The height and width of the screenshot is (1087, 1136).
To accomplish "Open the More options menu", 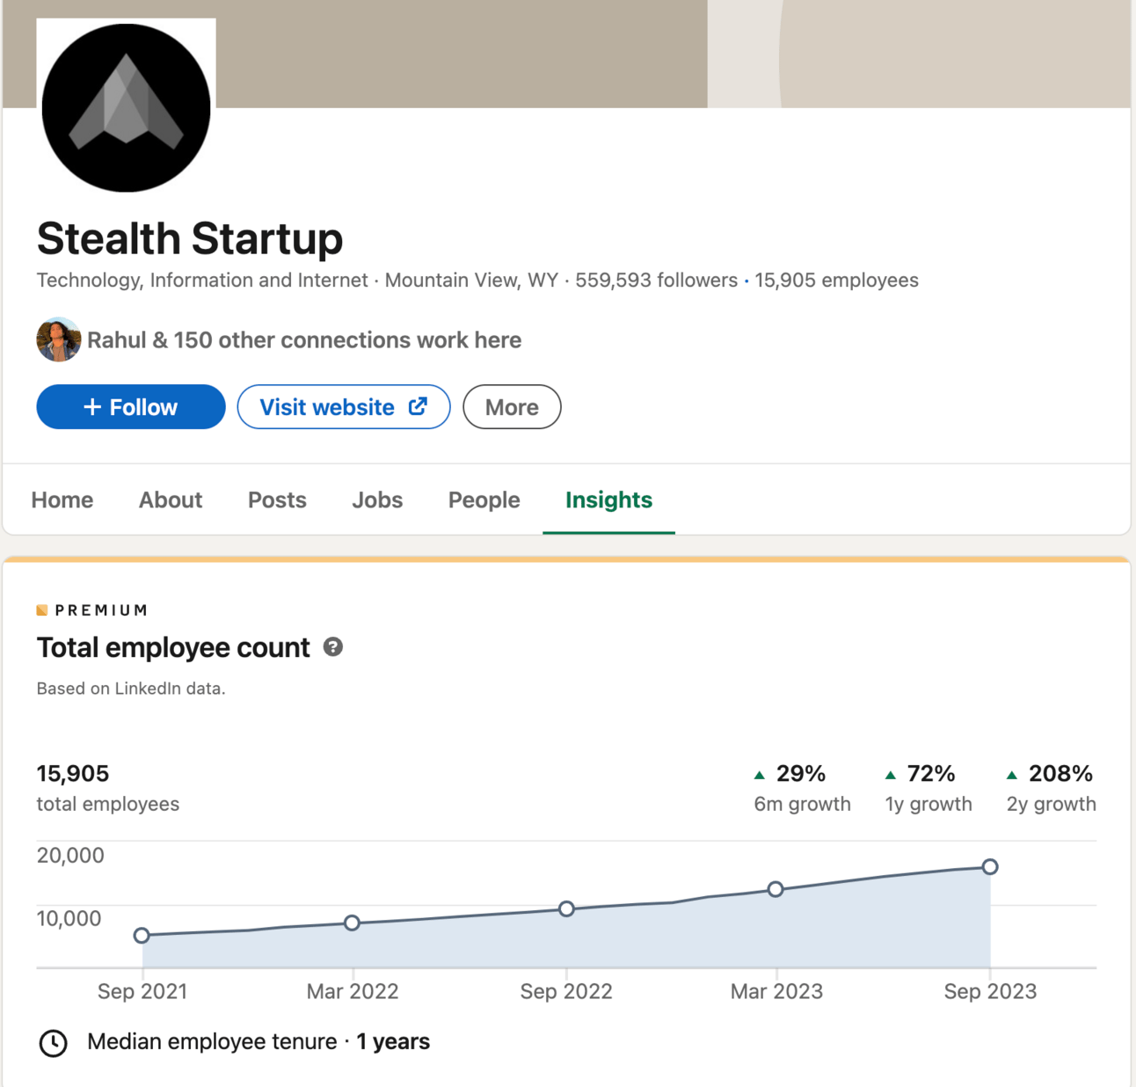I will [x=512, y=407].
